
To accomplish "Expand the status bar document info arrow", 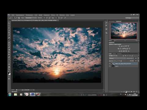I will [x=34, y=90].
